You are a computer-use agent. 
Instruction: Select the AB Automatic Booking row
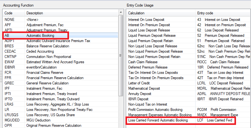coord(40,36)
